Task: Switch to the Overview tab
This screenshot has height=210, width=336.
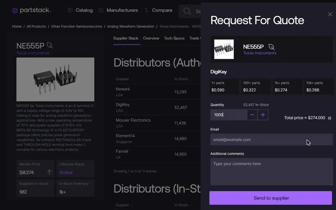Action: pos(151,38)
